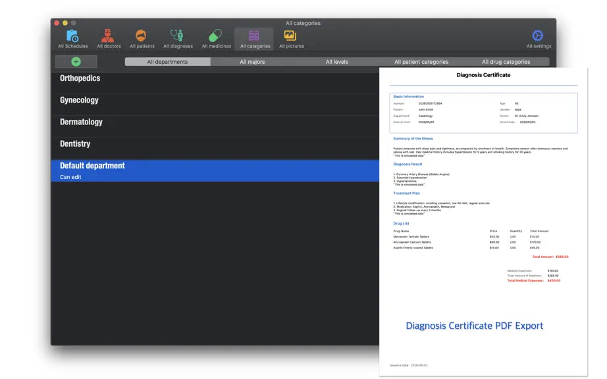Click the Summary of the Illness heading
Screen dimensions: 607x379
pyautogui.click(x=413, y=138)
